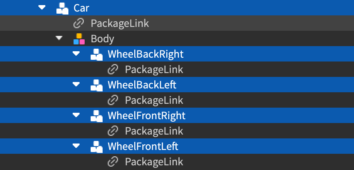Select PackageLink under WheelFrontRight

click(x=154, y=131)
